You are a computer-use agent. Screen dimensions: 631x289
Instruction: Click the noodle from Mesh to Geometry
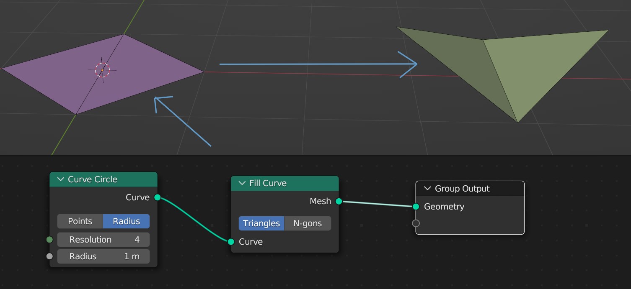click(x=377, y=204)
